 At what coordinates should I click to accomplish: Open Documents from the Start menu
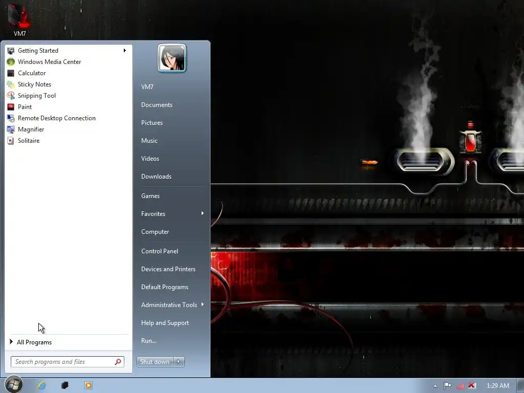(157, 105)
